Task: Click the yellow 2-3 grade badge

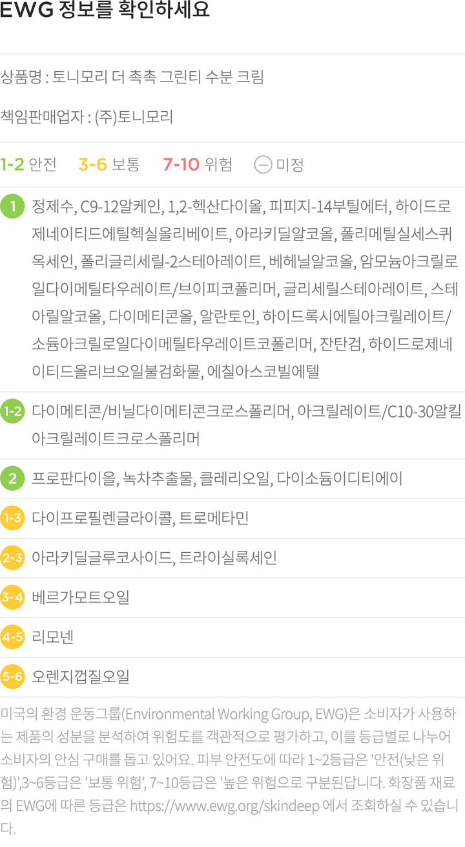Action: 13,558
